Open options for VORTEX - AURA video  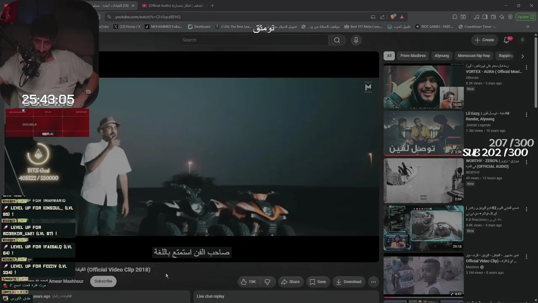coord(526,67)
